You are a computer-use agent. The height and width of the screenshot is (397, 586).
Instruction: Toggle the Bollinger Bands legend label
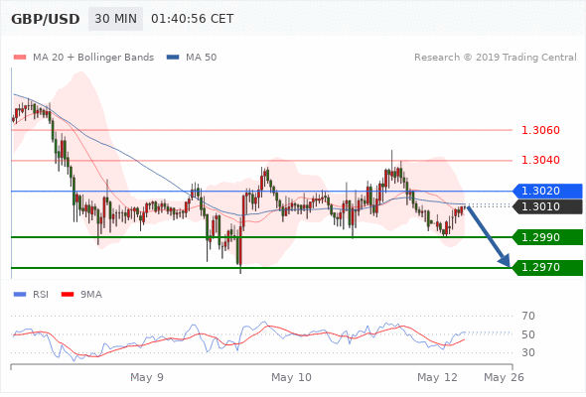[93, 58]
